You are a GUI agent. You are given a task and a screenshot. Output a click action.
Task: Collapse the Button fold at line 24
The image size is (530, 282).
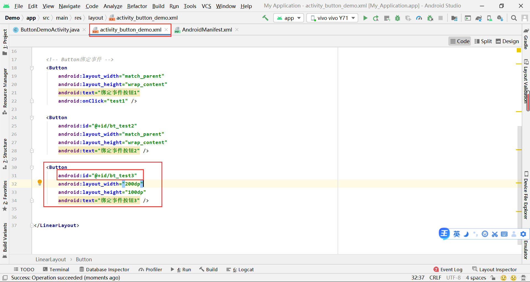tap(32, 118)
